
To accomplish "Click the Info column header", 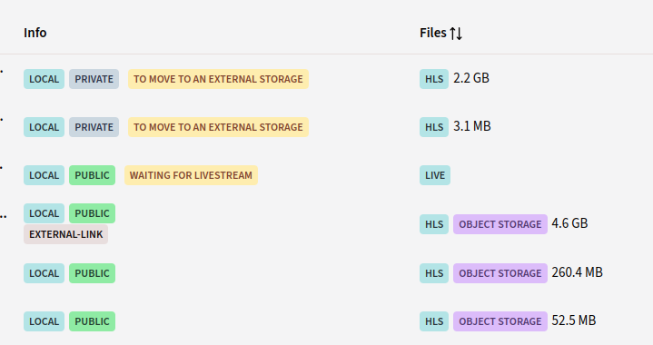I will click(35, 33).
